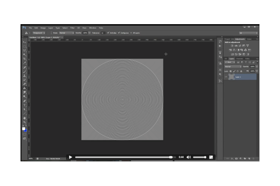The height and width of the screenshot is (186, 280).
Task: Select the History Brush tool
Action: tap(24, 80)
